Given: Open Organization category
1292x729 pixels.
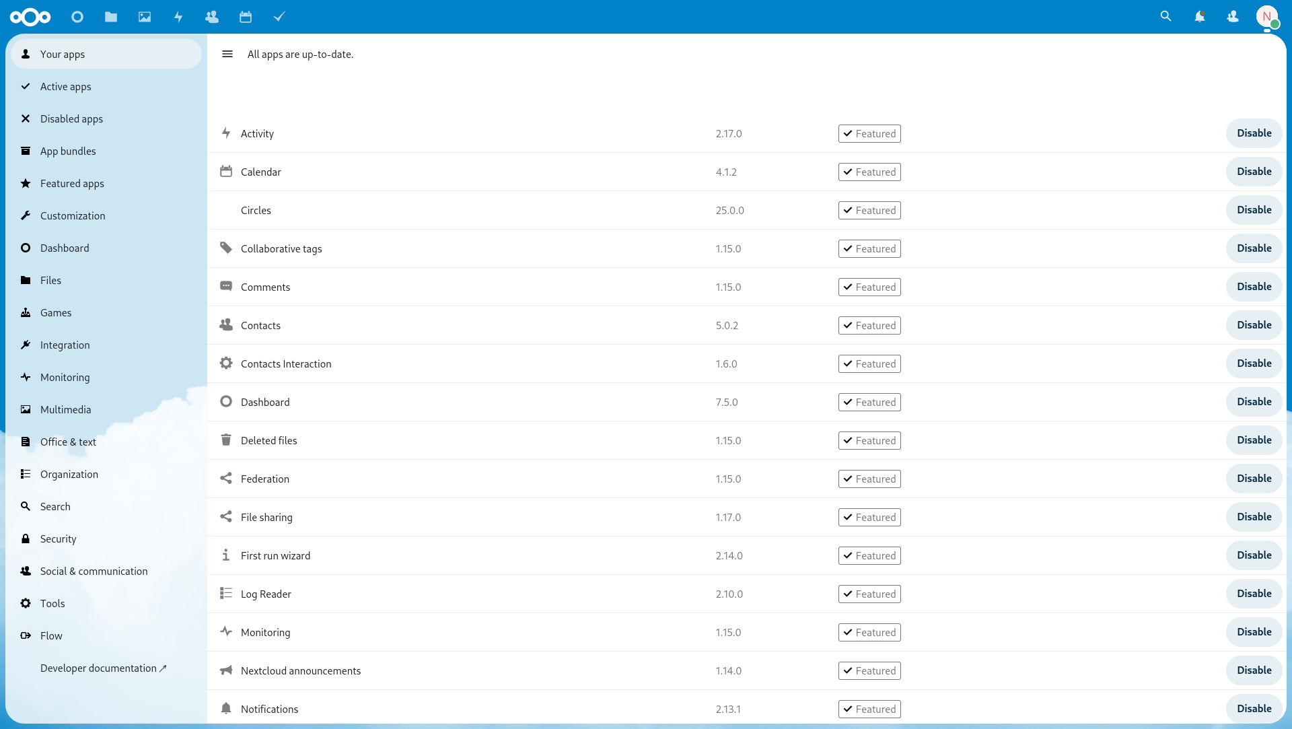Looking at the screenshot, I should [106, 474].
